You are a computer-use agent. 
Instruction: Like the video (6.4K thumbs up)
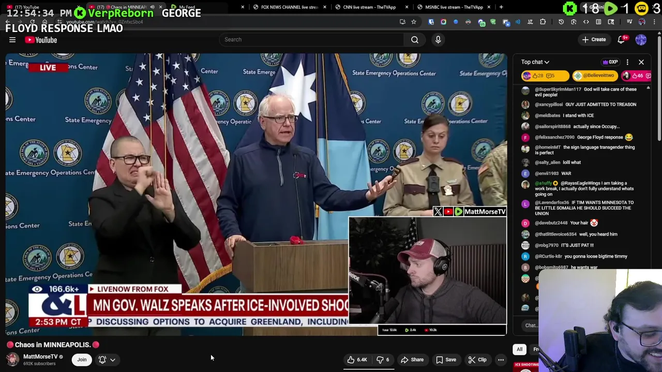tap(357, 360)
